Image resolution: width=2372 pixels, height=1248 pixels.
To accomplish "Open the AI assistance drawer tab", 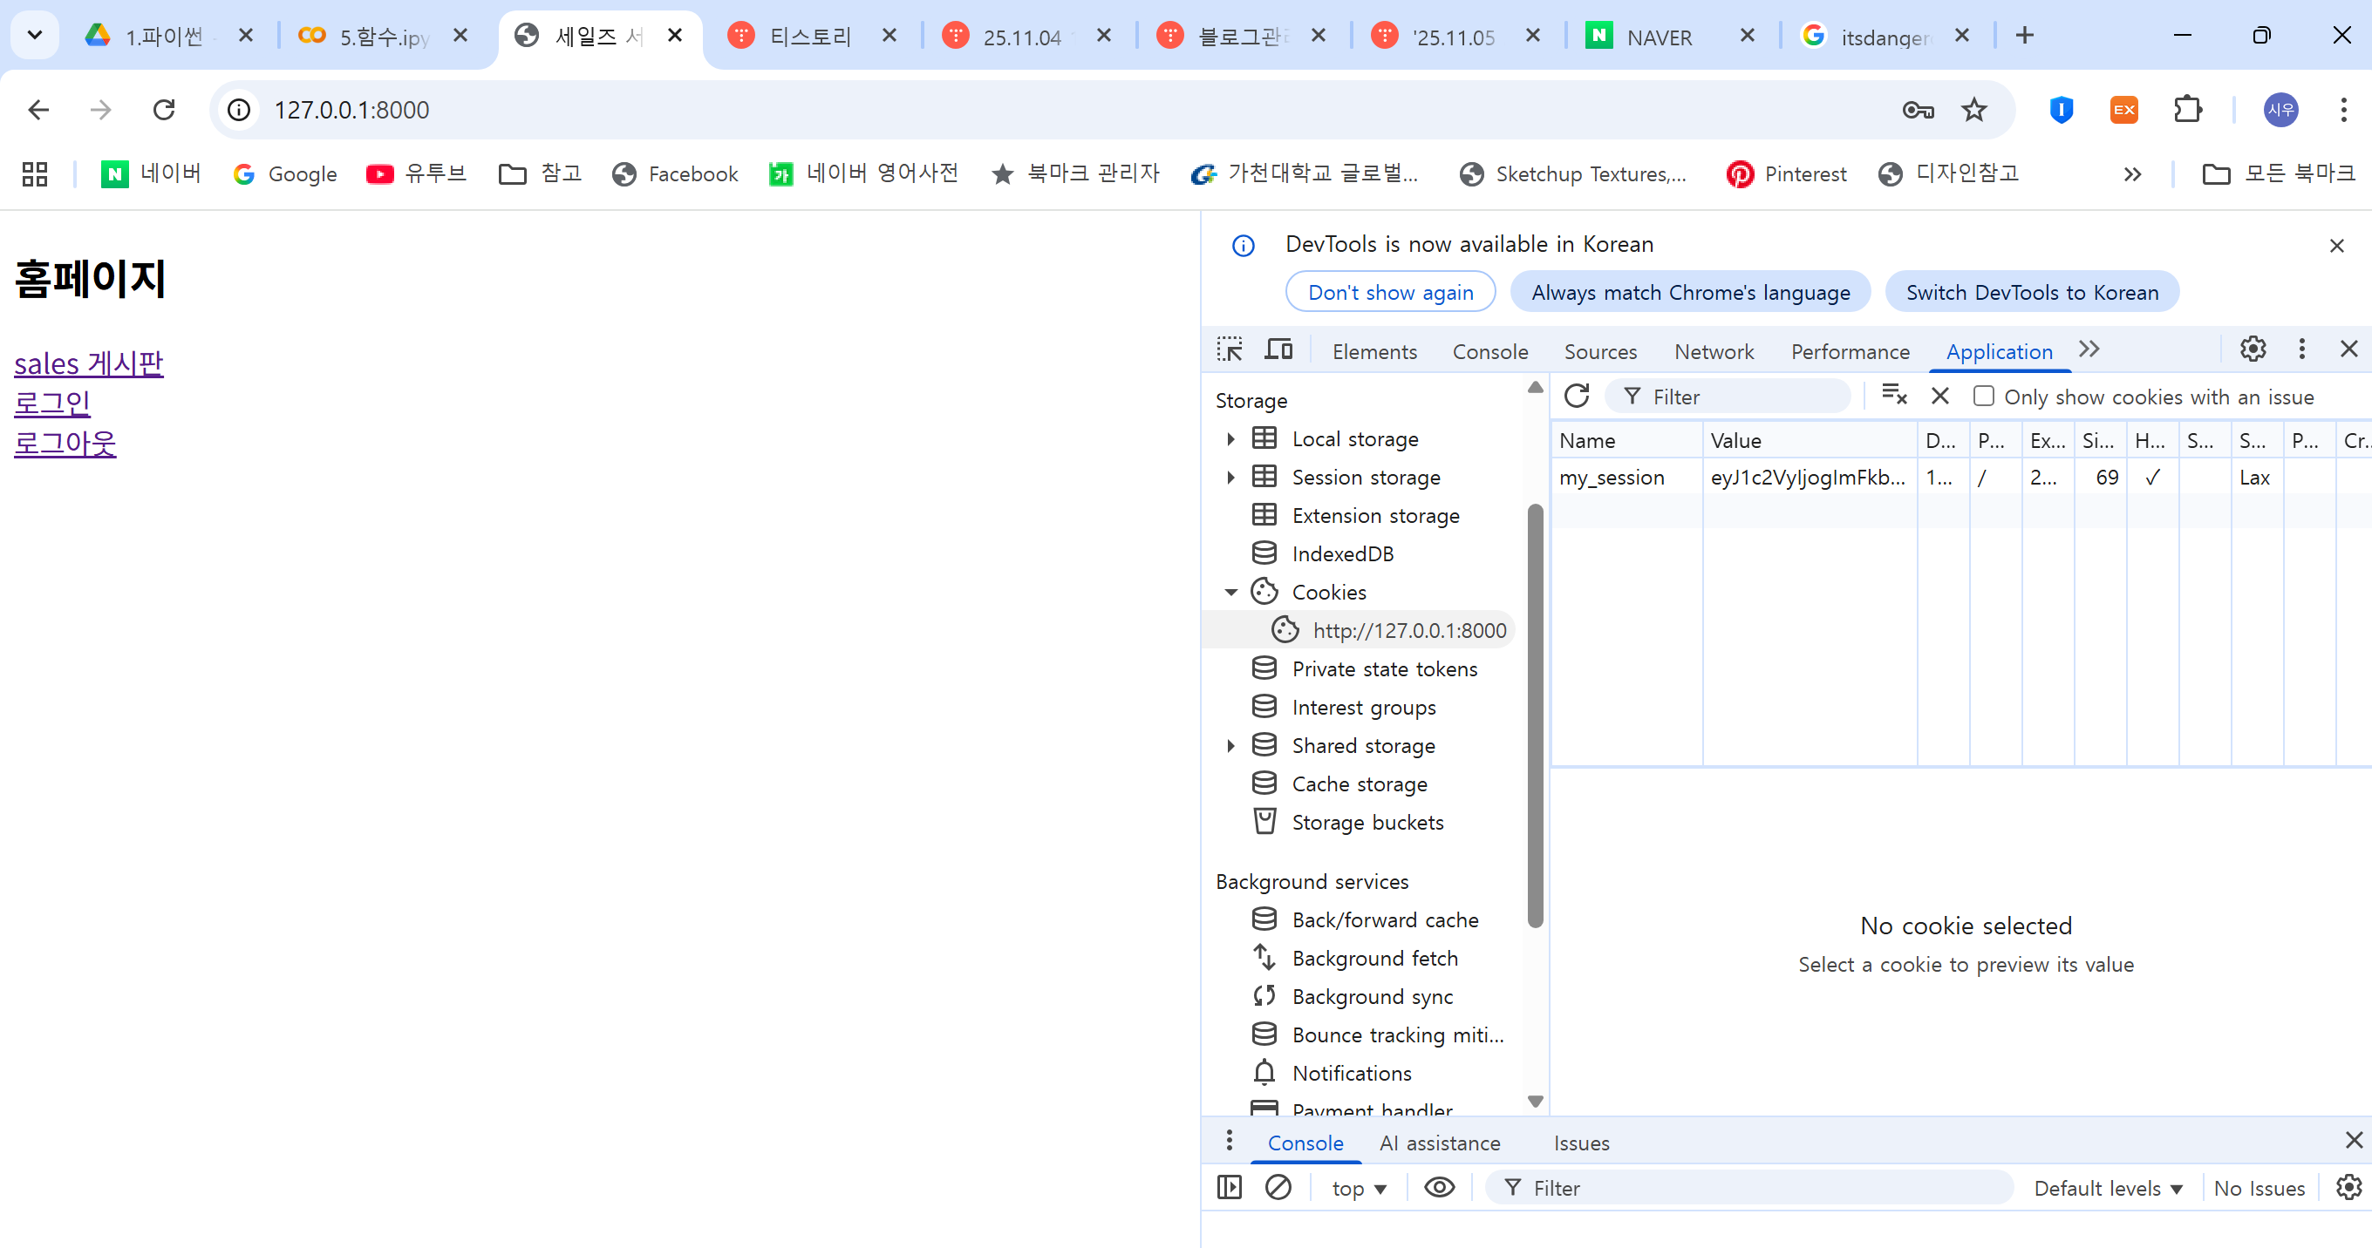I will (x=1439, y=1143).
